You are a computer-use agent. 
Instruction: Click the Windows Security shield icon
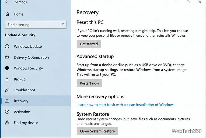(7, 68)
